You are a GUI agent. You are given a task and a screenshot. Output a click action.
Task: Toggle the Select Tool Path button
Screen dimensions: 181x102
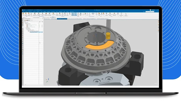pyautogui.click(x=75, y=14)
